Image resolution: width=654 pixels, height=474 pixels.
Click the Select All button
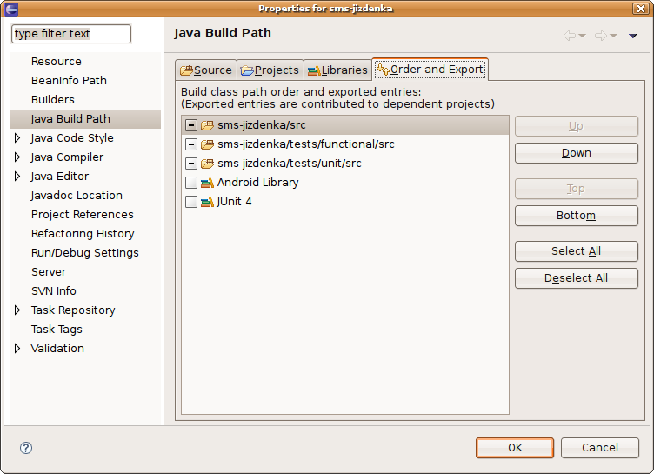click(x=577, y=251)
